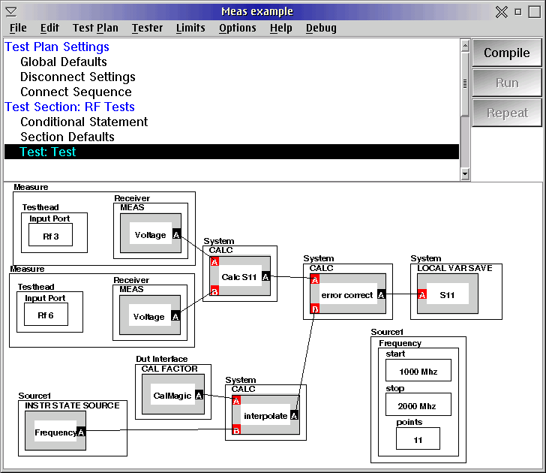
Task: Open the Edit menu
Action: (x=49, y=28)
